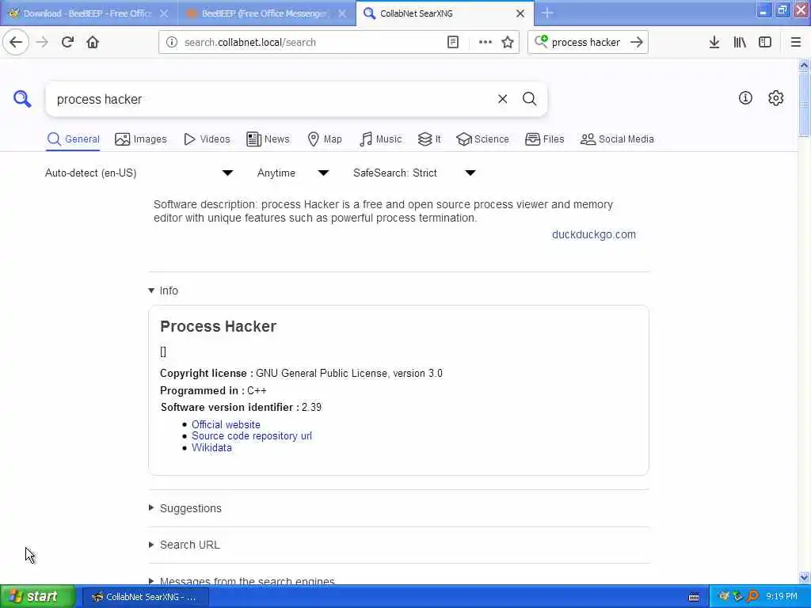The height and width of the screenshot is (608, 811).
Task: Close the CollabNet SearXNG tab
Action: click(520, 13)
